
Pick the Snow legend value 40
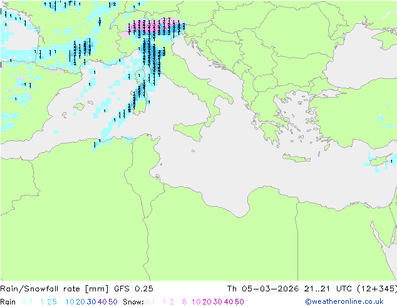[x=229, y=302]
